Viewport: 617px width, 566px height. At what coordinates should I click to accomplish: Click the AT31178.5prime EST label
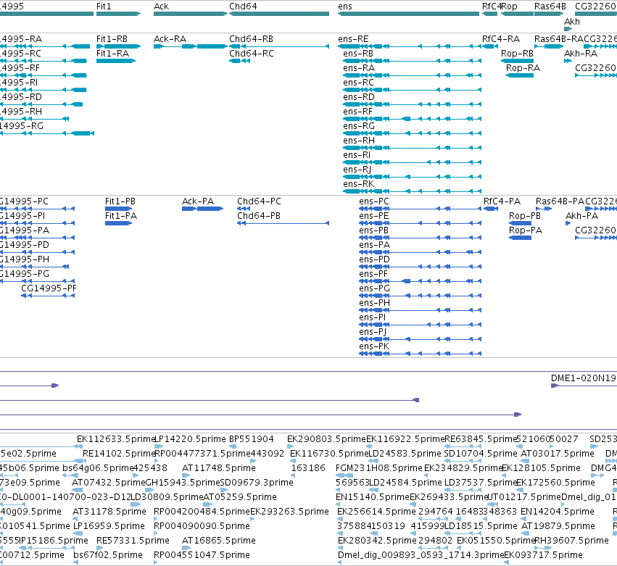pyautogui.click(x=109, y=512)
